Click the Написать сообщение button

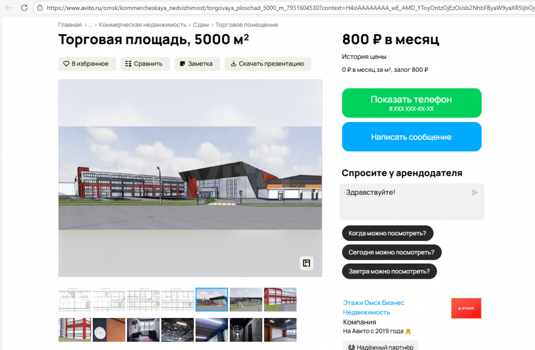(x=411, y=136)
